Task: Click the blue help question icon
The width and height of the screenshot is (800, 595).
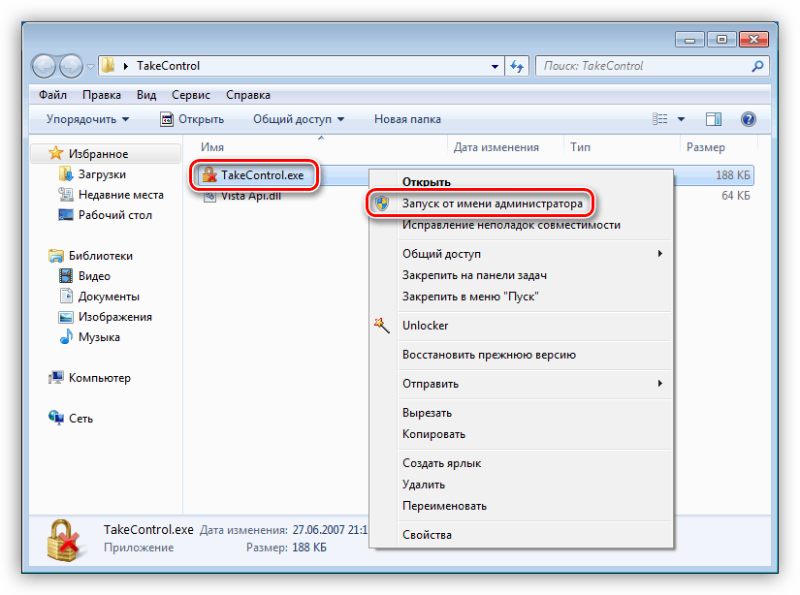Action: (x=748, y=119)
